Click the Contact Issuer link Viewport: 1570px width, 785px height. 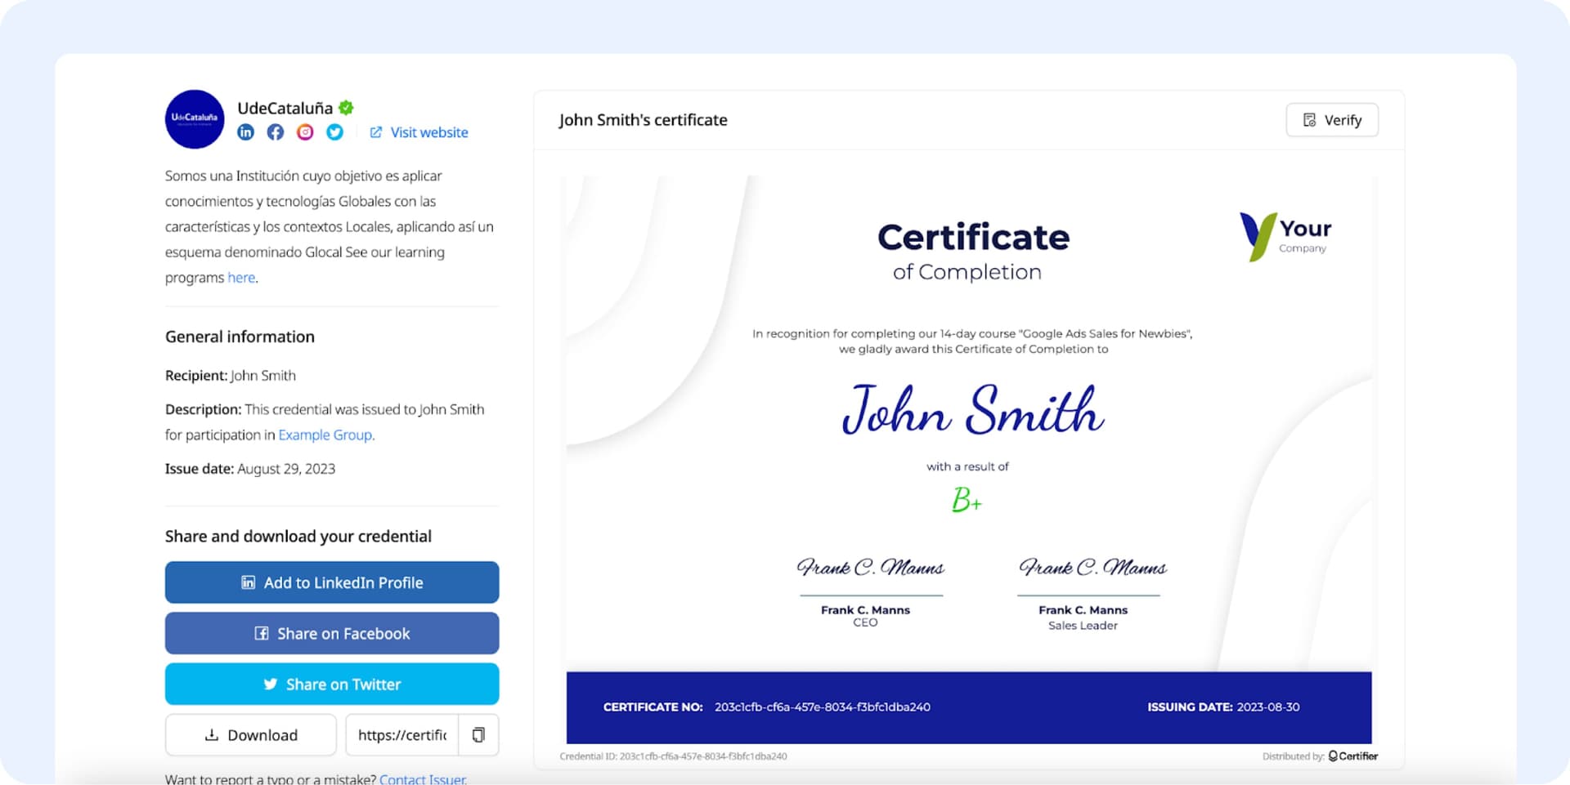pyautogui.click(x=422, y=778)
